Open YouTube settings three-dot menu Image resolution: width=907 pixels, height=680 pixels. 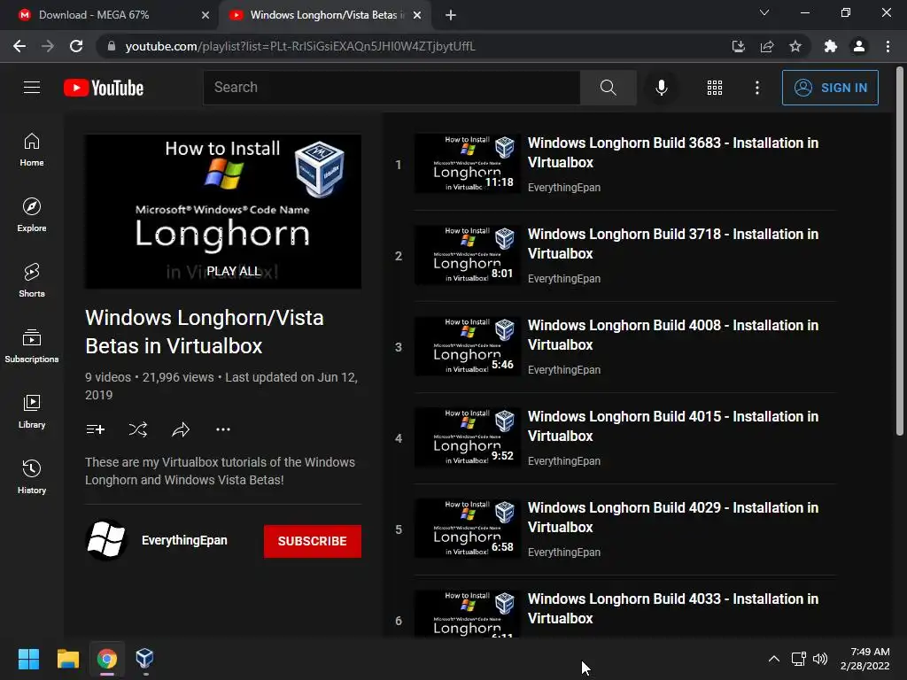point(756,88)
